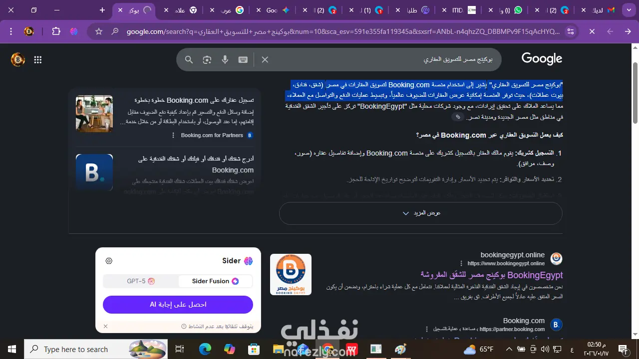The image size is (639, 359).
Task: Show hidden system tray icons
Action: [x=509, y=349]
